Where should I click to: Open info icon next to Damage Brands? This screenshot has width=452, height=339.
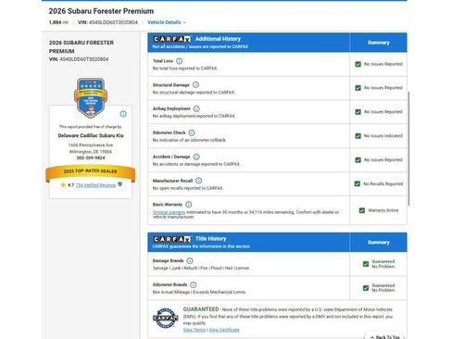coord(190,261)
